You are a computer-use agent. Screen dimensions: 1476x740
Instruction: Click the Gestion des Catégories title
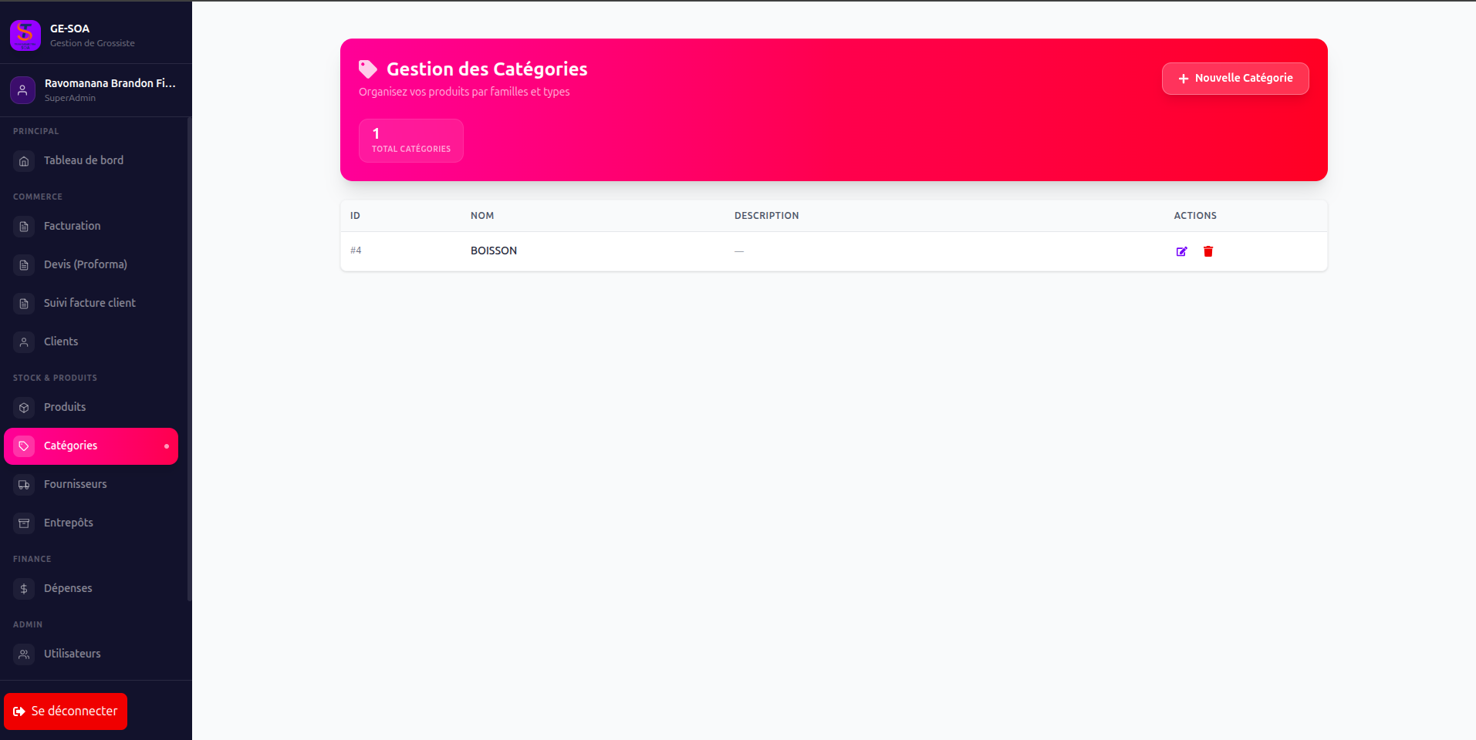tap(487, 69)
